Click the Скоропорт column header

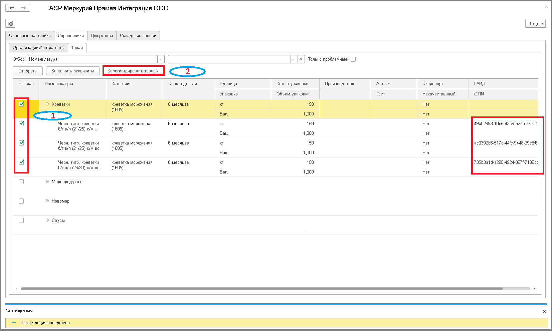coord(442,84)
